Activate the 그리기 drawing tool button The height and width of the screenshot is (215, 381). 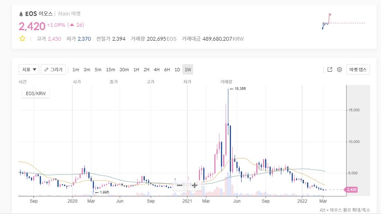(53, 70)
